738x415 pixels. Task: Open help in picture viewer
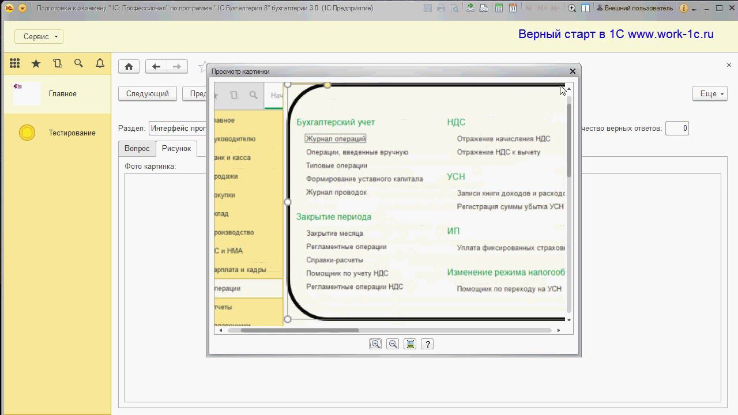pos(427,344)
